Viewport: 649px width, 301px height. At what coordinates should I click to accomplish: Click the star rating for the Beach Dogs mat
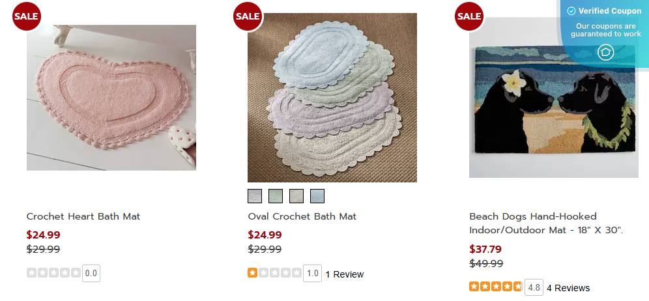pos(496,287)
